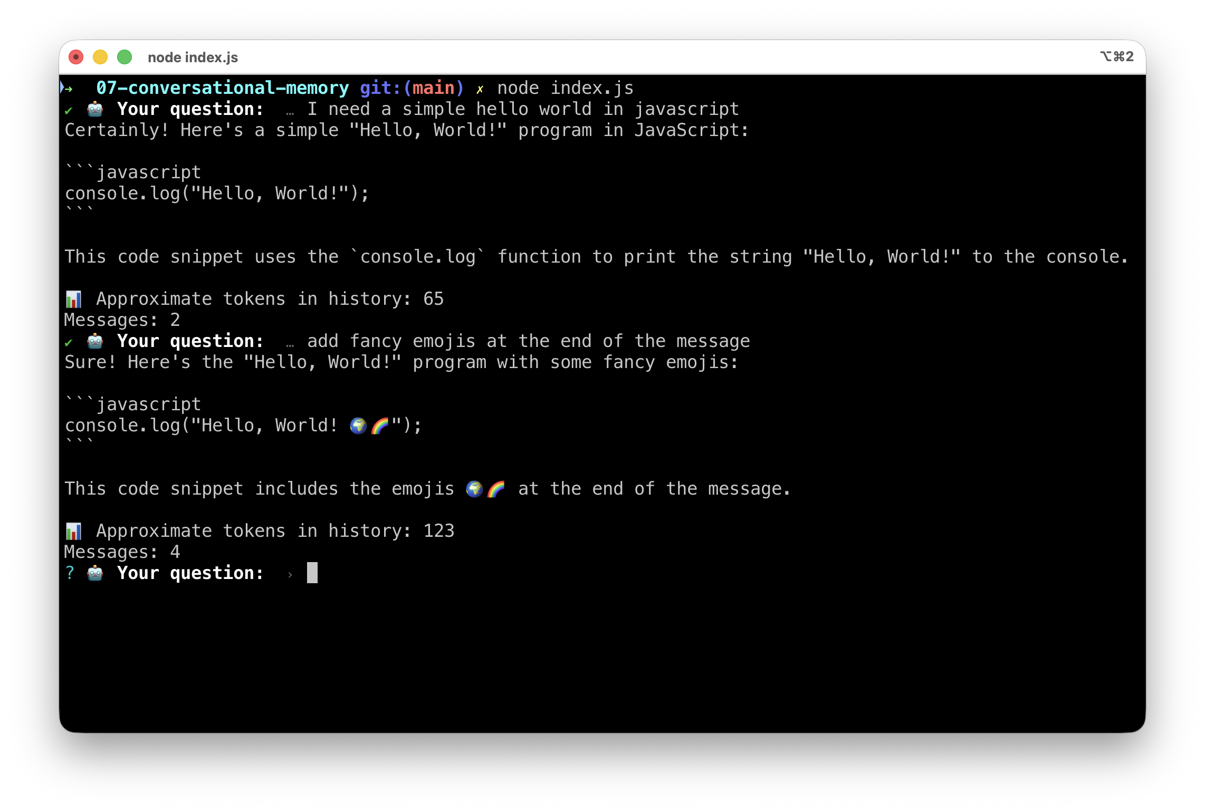Click bar chart icon beside 123 tokens line
The width and height of the screenshot is (1205, 811).
point(73,531)
